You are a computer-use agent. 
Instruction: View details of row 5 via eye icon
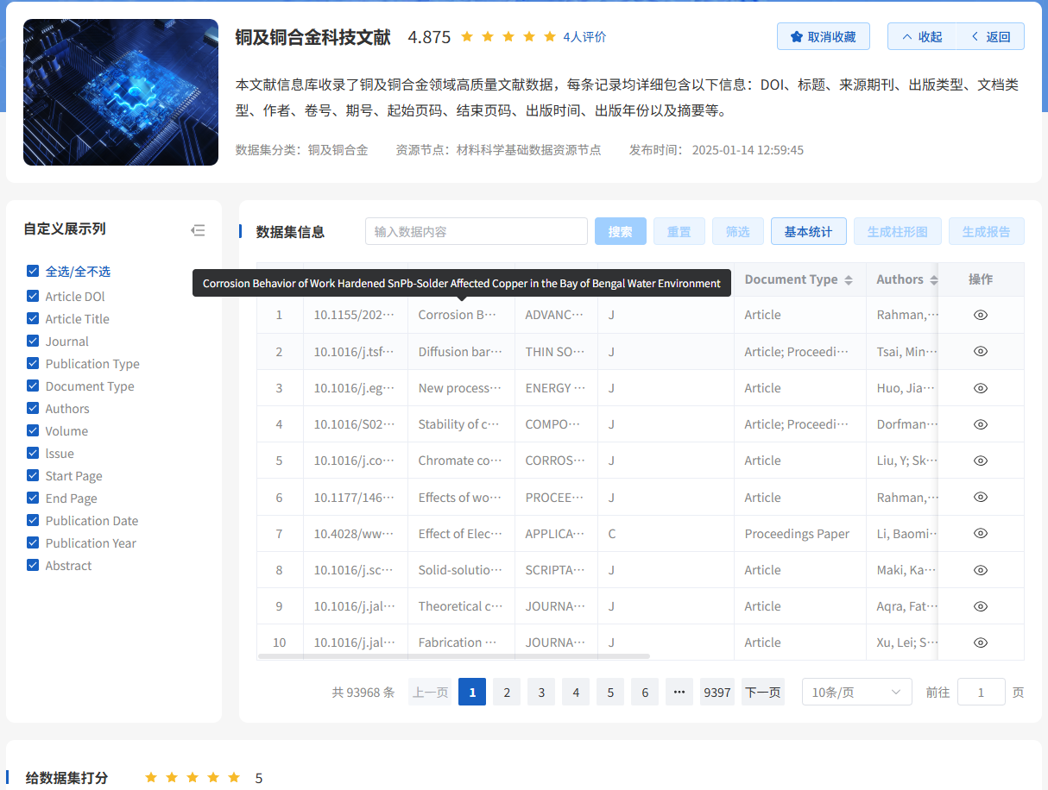(980, 461)
